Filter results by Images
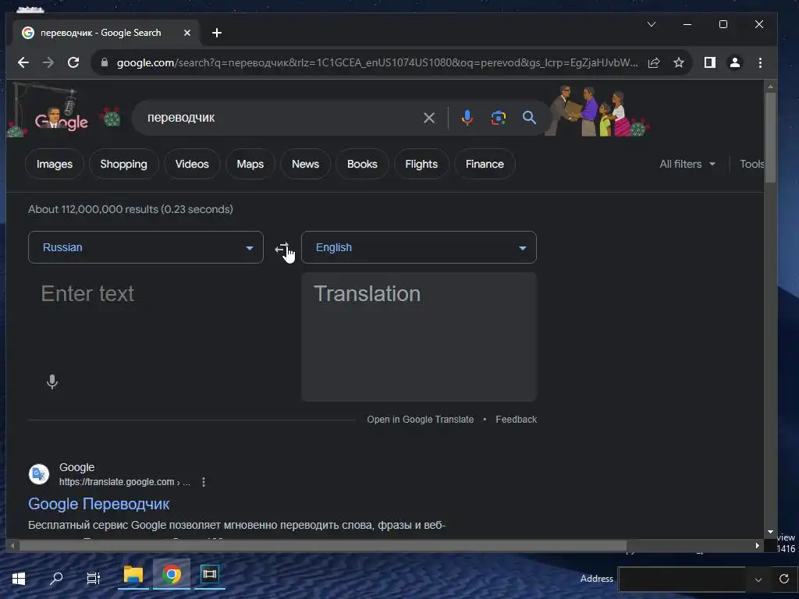Image resolution: width=799 pixels, height=599 pixels. tap(55, 164)
